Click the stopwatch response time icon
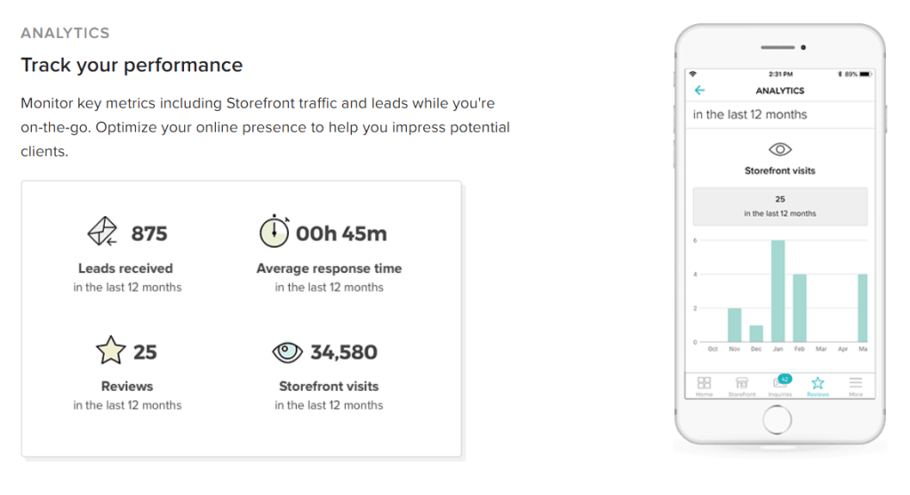This screenshot has height=495, width=910. (274, 231)
